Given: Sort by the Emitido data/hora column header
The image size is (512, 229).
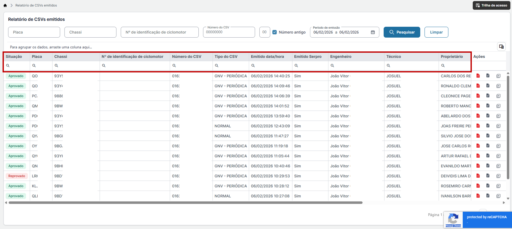Looking at the screenshot, I should click(x=267, y=57).
